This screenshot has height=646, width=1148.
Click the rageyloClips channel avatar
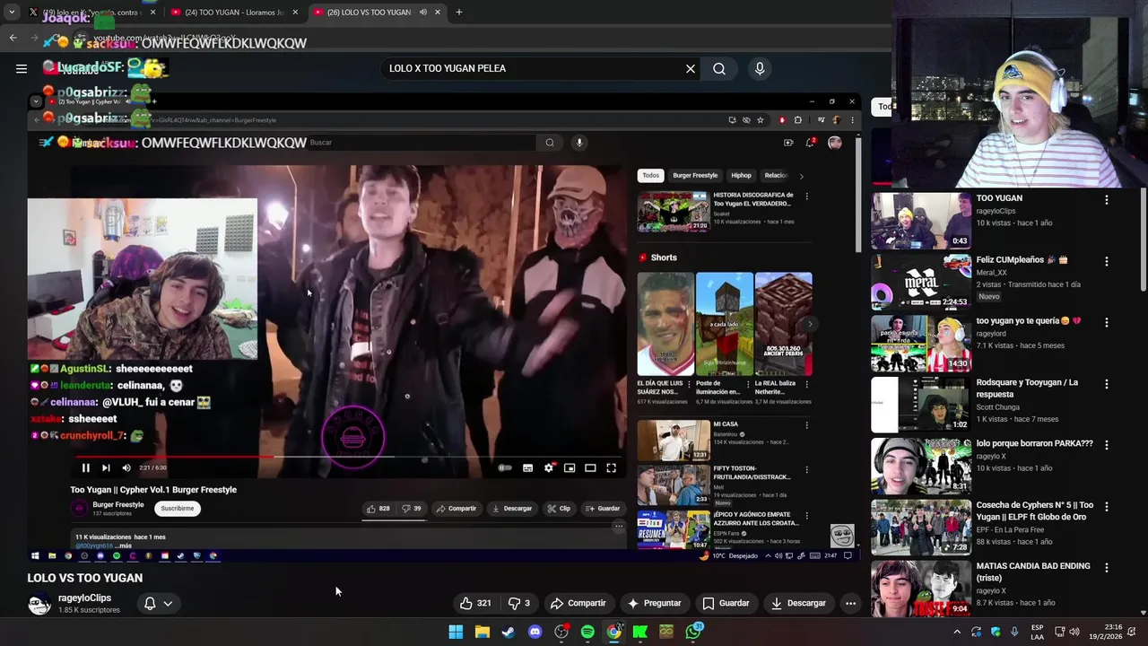click(x=39, y=603)
